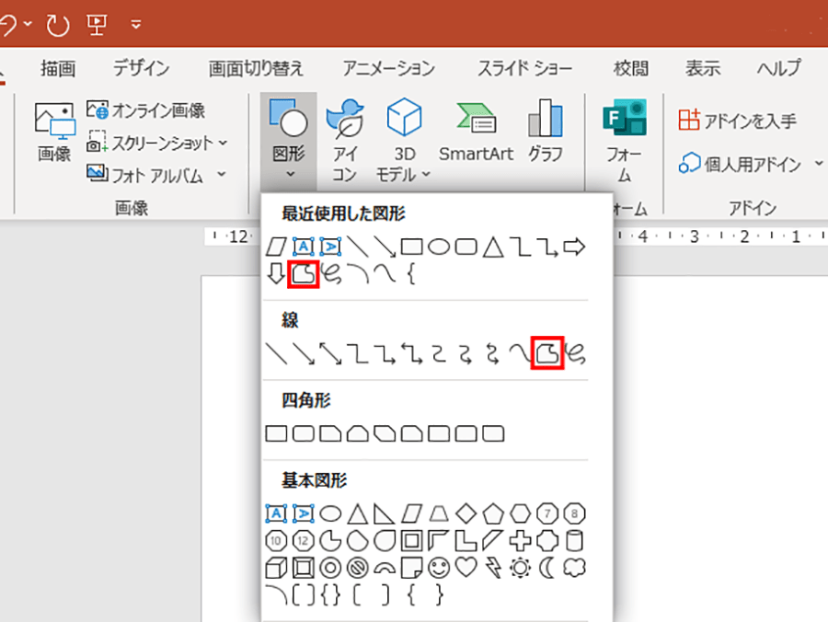This screenshot has width=828, height=622.
Task: Select the diamond shape in 基本図形
Action: pyautogui.click(x=466, y=513)
